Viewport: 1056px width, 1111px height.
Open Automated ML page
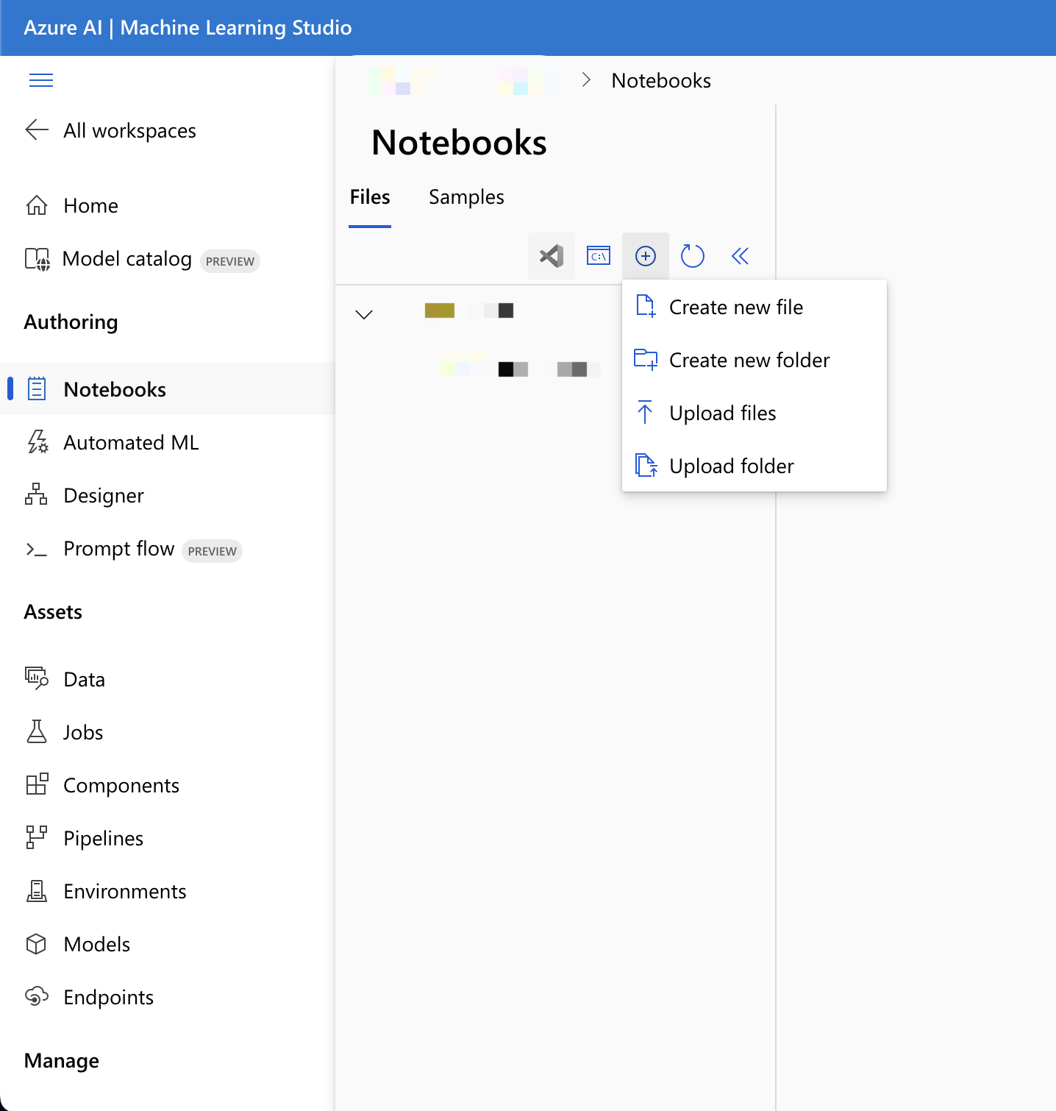point(131,442)
